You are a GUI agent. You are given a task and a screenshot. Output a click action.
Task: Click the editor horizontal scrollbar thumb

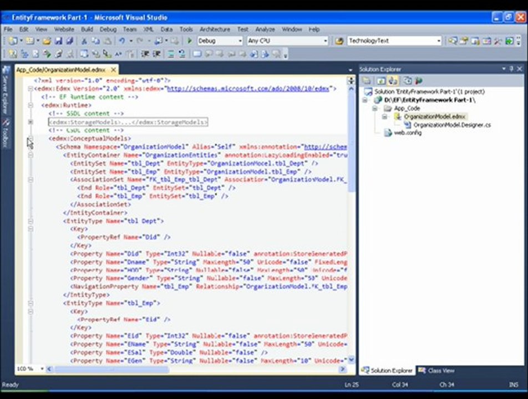(x=112, y=369)
